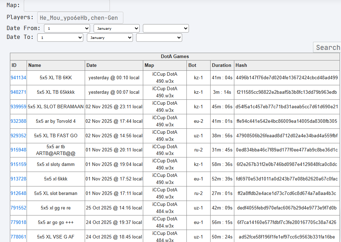Click the Players input field
The width and height of the screenshot is (341, 242).
tap(80, 18)
